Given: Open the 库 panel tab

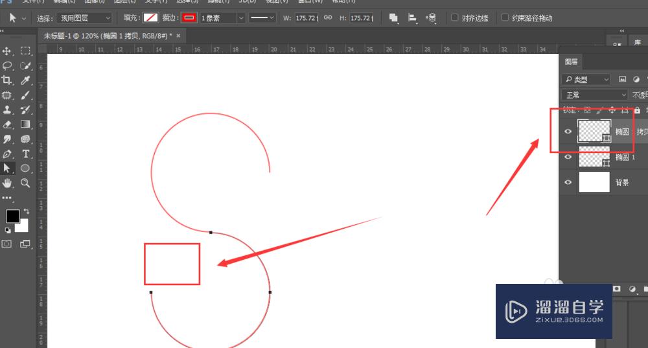Looking at the screenshot, I should tap(637, 42).
